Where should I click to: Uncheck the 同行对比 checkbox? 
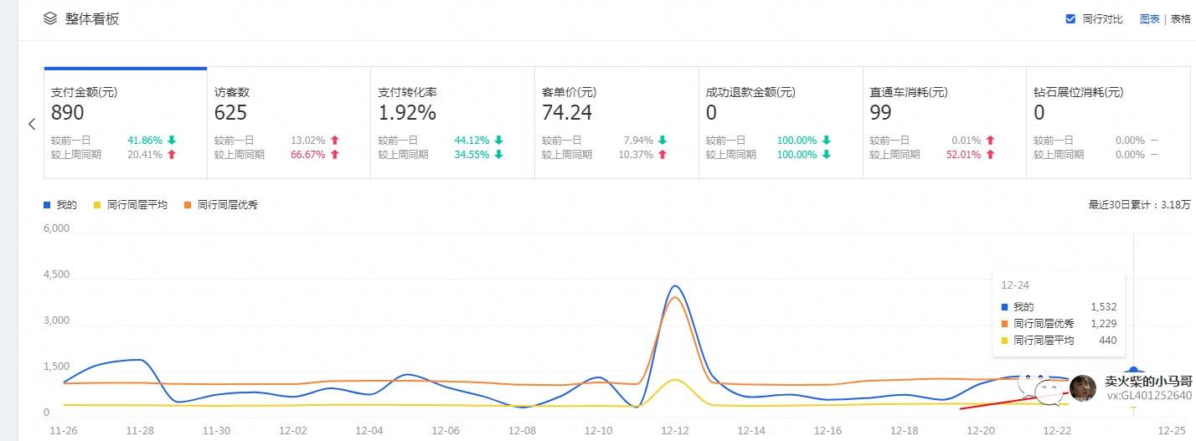[1070, 19]
